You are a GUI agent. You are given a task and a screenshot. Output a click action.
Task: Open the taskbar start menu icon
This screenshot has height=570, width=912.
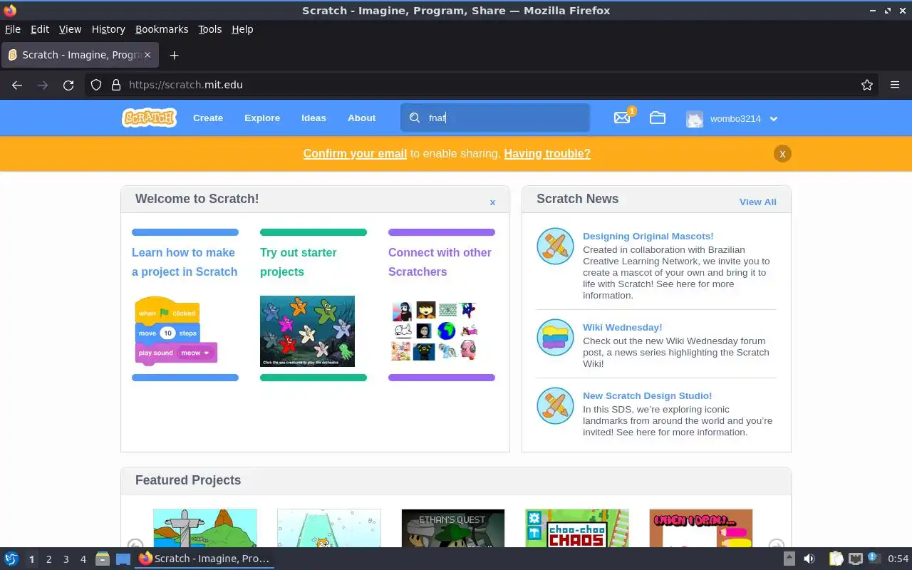pyautogui.click(x=11, y=559)
